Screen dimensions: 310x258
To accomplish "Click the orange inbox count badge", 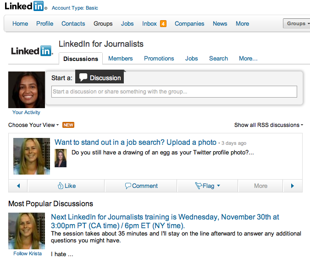I will pos(163,24).
